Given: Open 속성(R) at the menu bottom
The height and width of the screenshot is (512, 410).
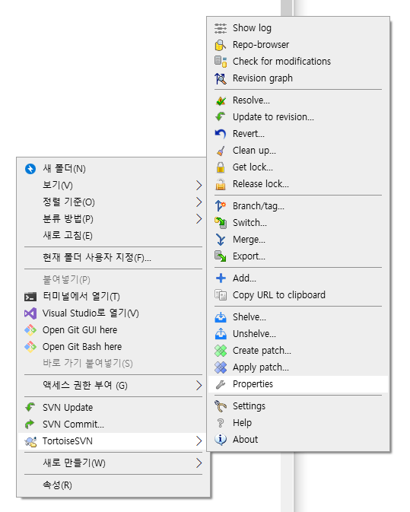Looking at the screenshot, I should click(x=113, y=485).
